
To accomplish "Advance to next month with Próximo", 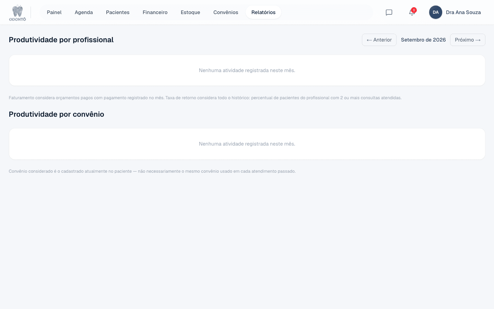I will click(468, 40).
